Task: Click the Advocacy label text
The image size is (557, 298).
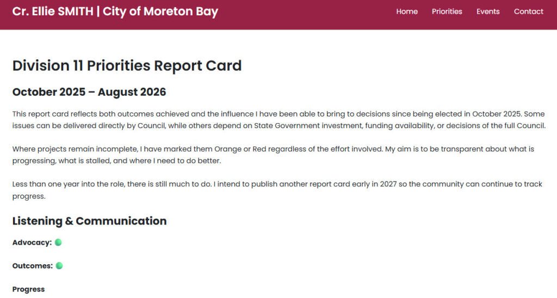Action: pyautogui.click(x=32, y=242)
